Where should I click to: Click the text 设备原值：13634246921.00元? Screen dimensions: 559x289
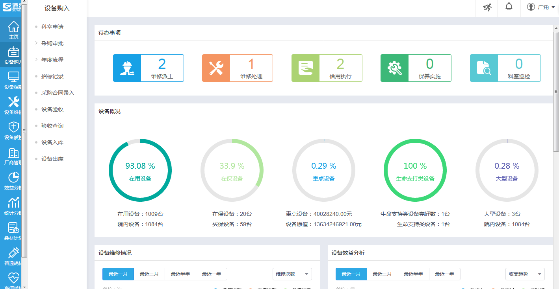coord(324,224)
